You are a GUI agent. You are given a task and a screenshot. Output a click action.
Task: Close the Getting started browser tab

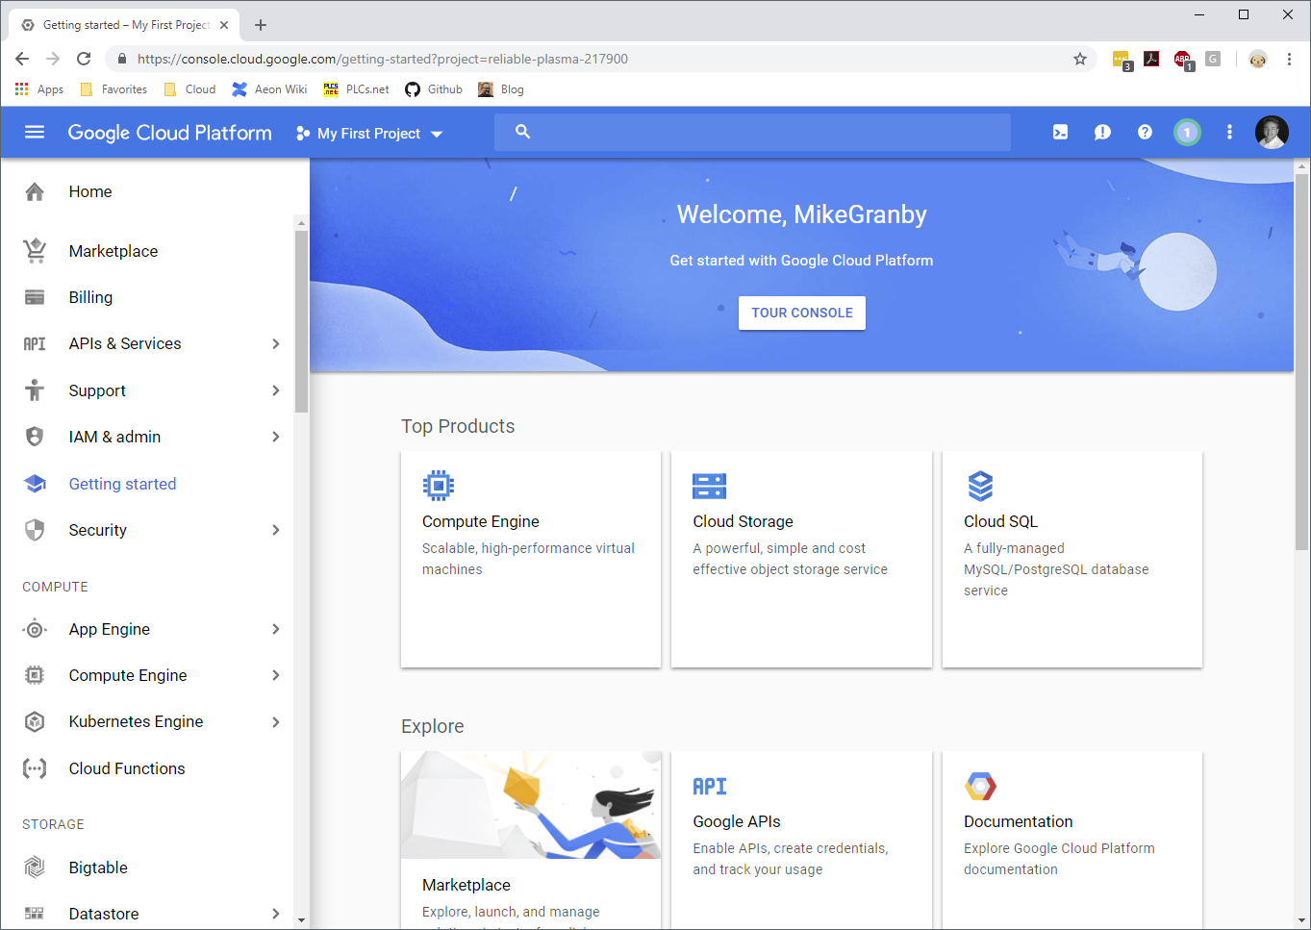click(x=224, y=25)
